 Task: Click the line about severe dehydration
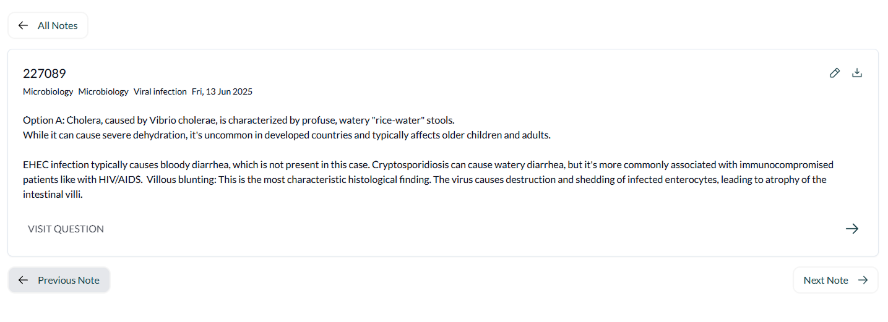point(287,135)
